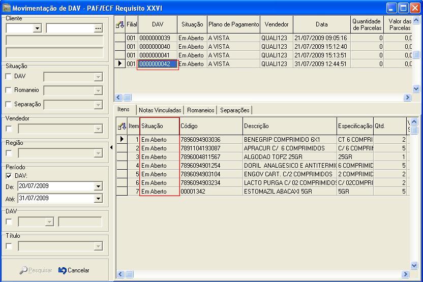Image resolution: width=423 pixels, height=282 pixels.
Task: Click the Cancelar undo arrow icon
Action: [63, 270]
